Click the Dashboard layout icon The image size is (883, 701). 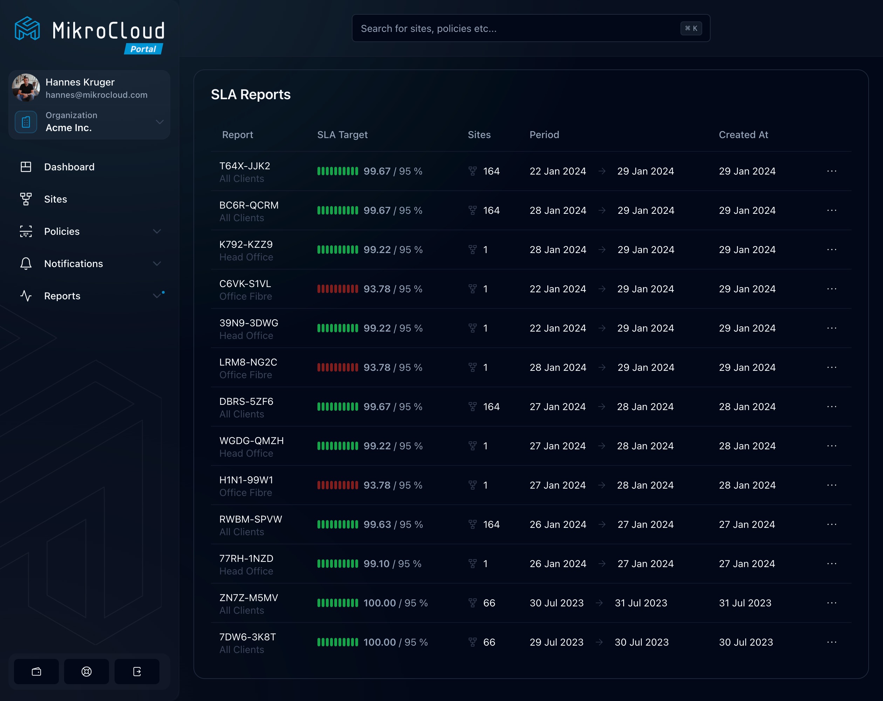pyautogui.click(x=26, y=167)
